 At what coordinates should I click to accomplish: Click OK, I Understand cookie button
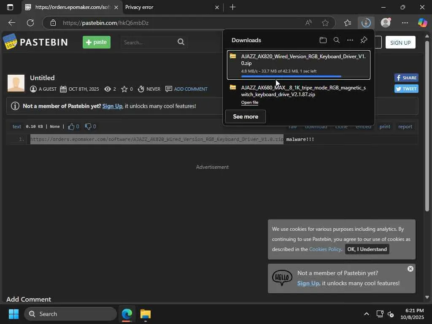pos(367,249)
